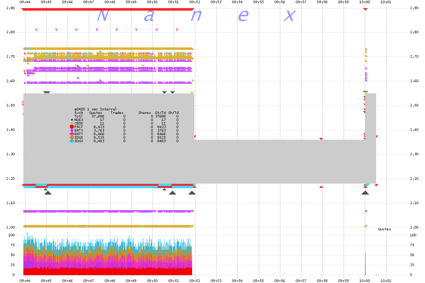Click 09:44 on the top time axis

click(25, 2)
